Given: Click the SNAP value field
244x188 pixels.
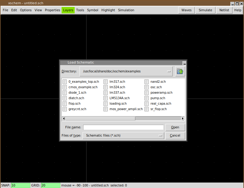Looking at the screenshot, I should coord(20,185).
